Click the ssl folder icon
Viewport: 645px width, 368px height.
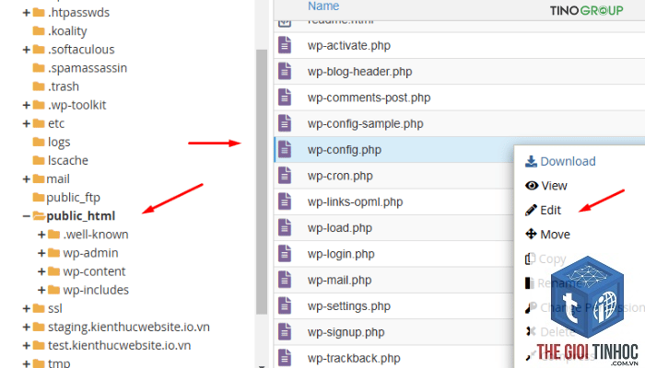(39, 308)
